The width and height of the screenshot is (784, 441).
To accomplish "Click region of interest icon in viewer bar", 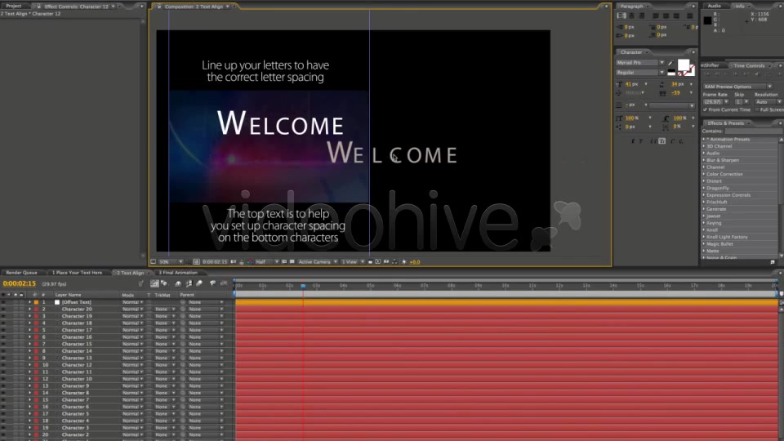I will pyautogui.click(x=284, y=262).
